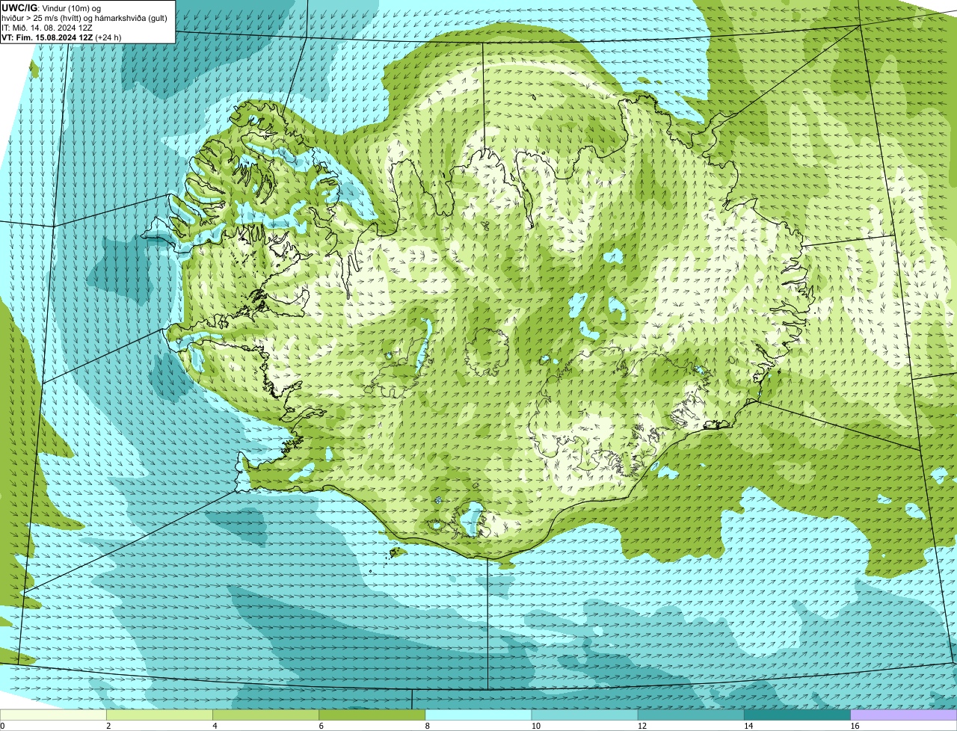Screen dimensions: 957x731
Task: Click the title line 'UWC/IG: Vindur (10m) og'
Action: 52,7
